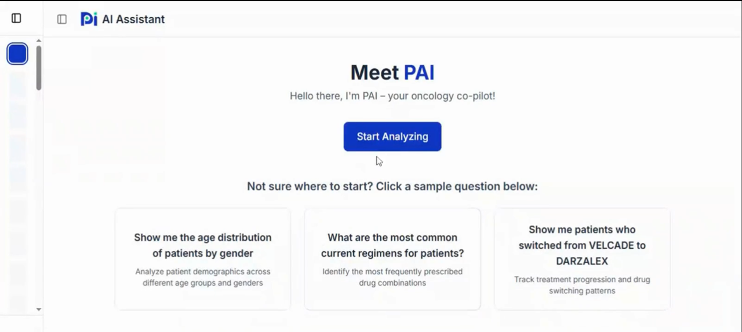Click the blue PAI heading text

pos(419,73)
